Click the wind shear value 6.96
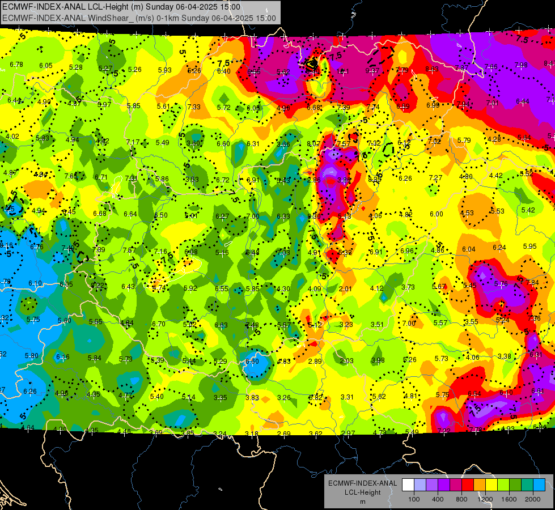 [x=406, y=251]
